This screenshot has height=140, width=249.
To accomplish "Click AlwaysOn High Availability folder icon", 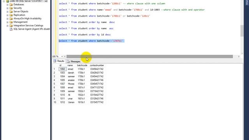I will point(11,19).
